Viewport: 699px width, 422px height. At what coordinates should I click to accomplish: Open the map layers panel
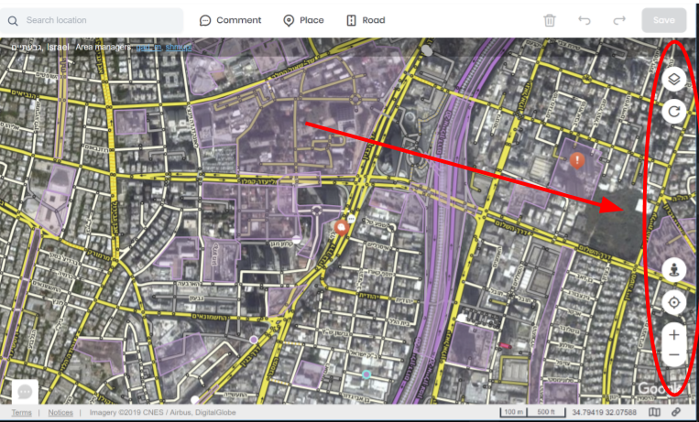tap(673, 80)
